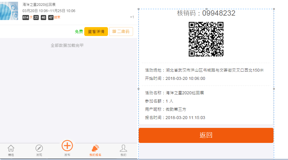The width and height of the screenshot is (288, 160).
Task: Click the 免费 price label
Action: [x=79, y=32]
